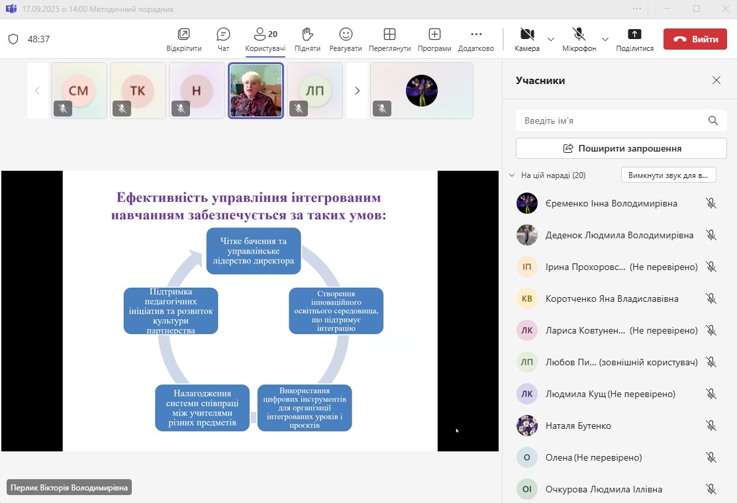This screenshot has width=737, height=503.
Task: Select the ТК participant tile
Action: 138,91
